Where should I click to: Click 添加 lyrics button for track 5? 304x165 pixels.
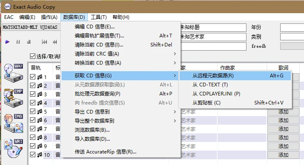(x=283, y=112)
